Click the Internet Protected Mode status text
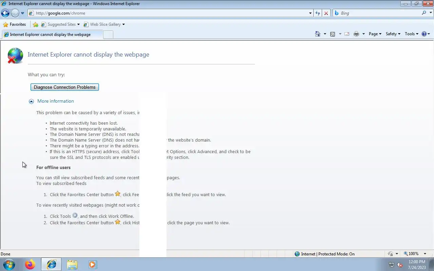 coord(328,254)
